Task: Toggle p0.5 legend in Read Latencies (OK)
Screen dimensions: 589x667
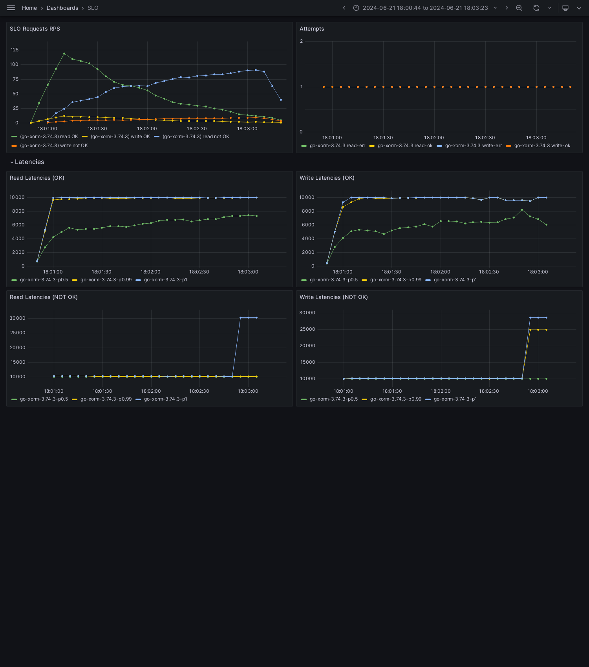Action: pyautogui.click(x=44, y=280)
